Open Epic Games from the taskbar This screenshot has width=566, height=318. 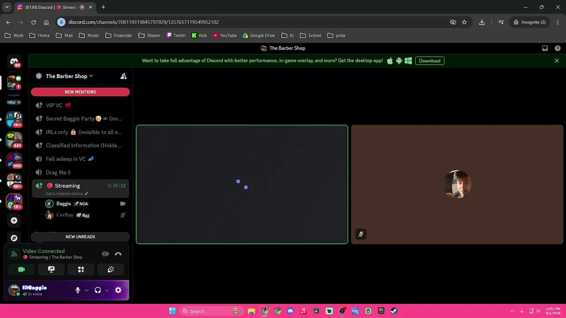(x=381, y=311)
